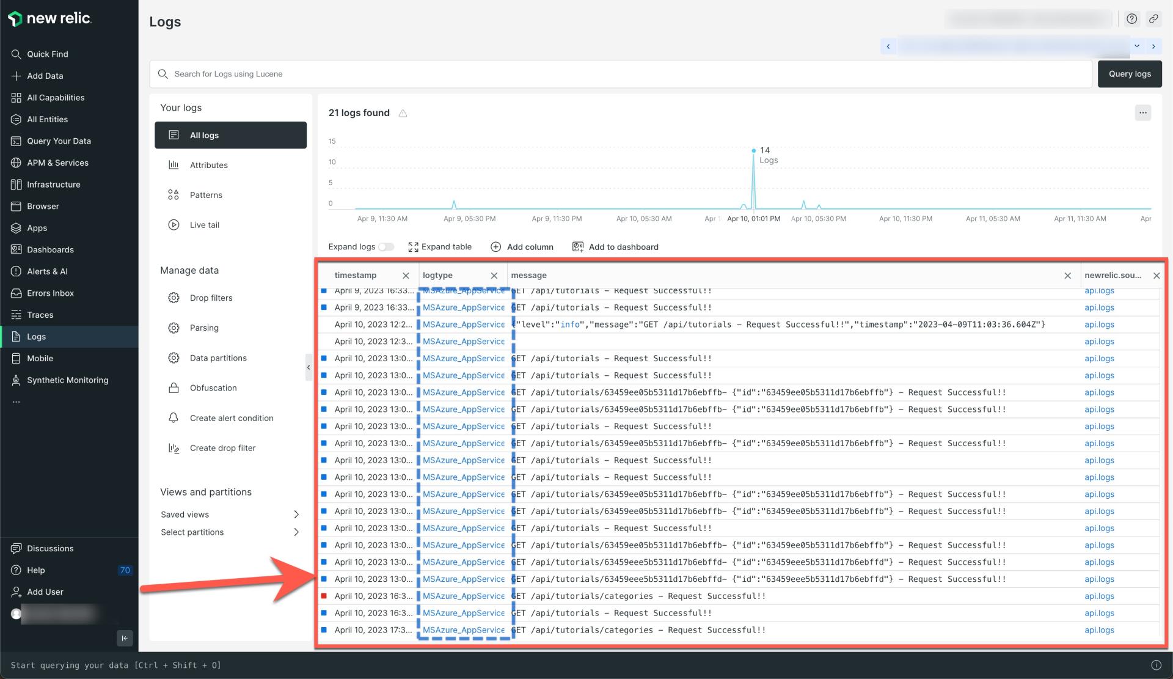
Task: Open Synthetic Monitoring in sidebar
Action: click(x=67, y=380)
